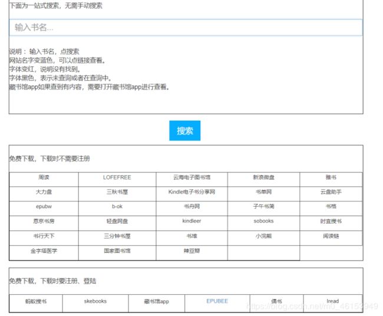Open the 新浪微盘 site link
This screenshot has width=383, height=316.
[263, 177]
